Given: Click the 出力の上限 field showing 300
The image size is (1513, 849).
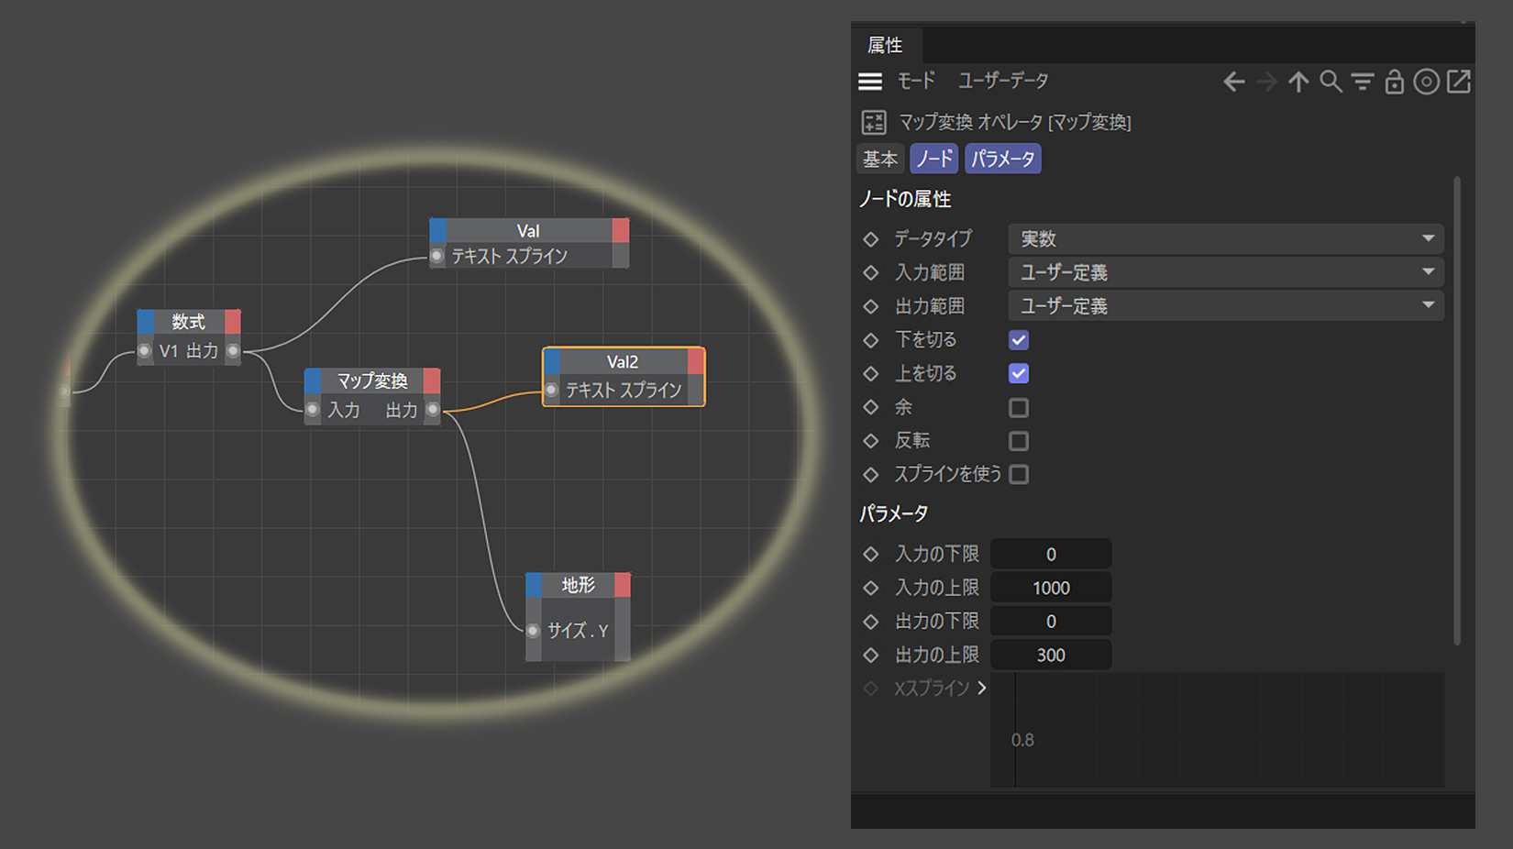Looking at the screenshot, I should pyautogui.click(x=1052, y=655).
